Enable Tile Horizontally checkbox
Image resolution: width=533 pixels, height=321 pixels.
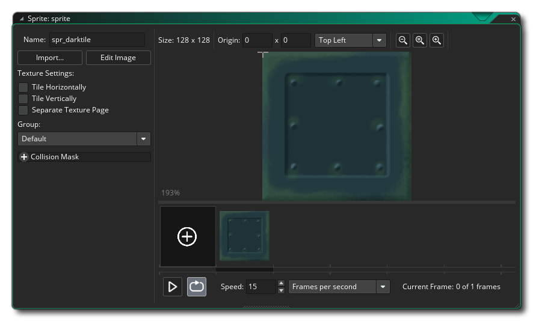pos(23,87)
